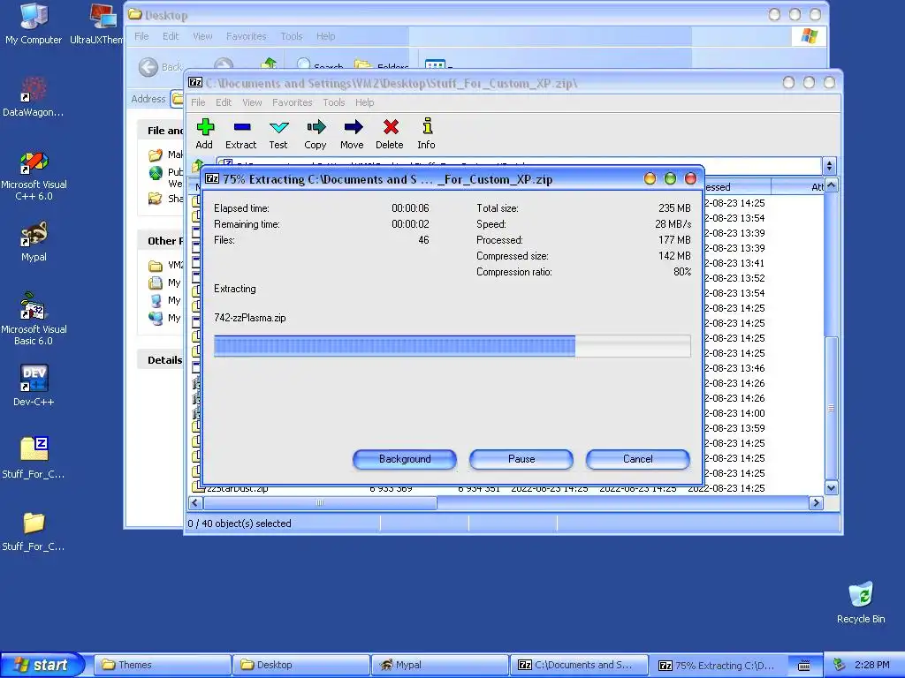Click the 7-Zip vertical scrollbar down arrow
This screenshot has width=905, height=678.
coord(831,487)
